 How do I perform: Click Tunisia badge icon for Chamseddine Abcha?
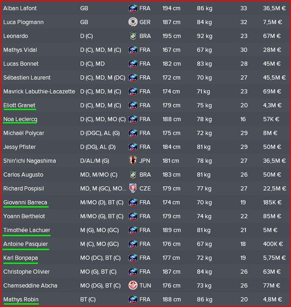(x=133, y=285)
